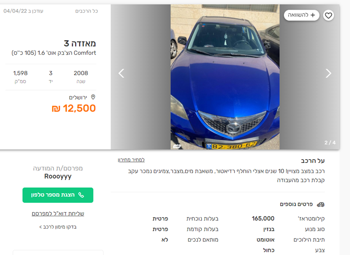Screen dimensions: 350x255
Task: Click the location pin icon near ירושלים
Action: (93, 97)
